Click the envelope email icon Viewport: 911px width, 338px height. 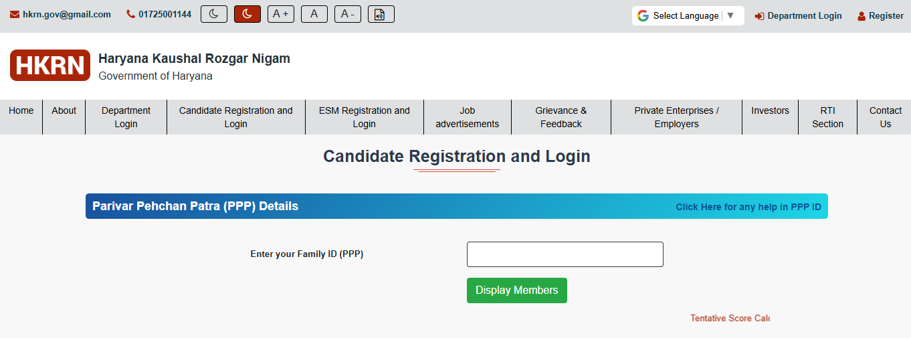click(x=15, y=15)
